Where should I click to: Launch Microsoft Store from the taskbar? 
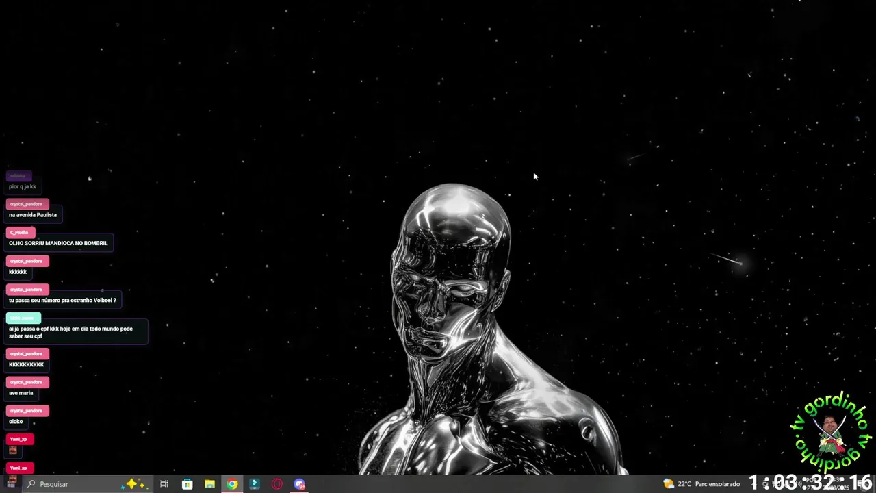pos(187,484)
